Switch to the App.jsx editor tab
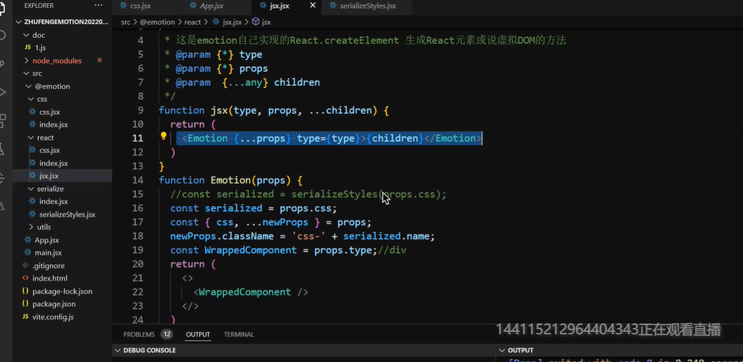This screenshot has width=743, height=362. click(211, 6)
